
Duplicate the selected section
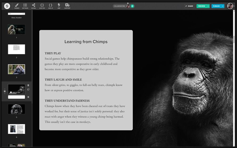(x=28, y=90)
